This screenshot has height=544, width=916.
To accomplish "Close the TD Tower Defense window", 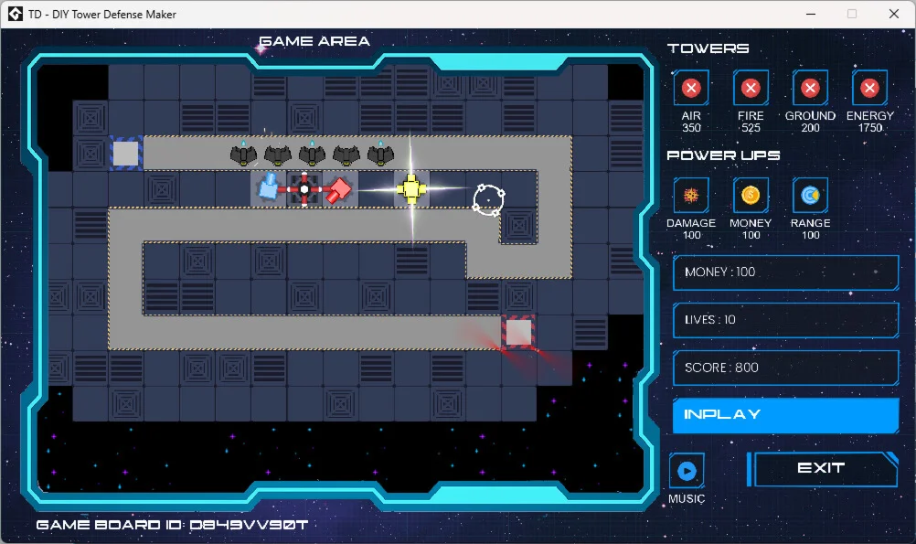I will click(894, 14).
